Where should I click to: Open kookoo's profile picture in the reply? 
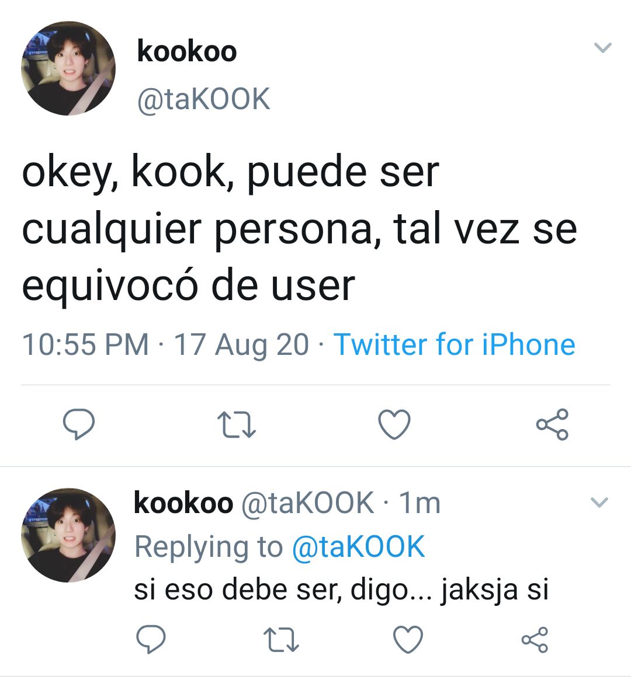pos(68,535)
